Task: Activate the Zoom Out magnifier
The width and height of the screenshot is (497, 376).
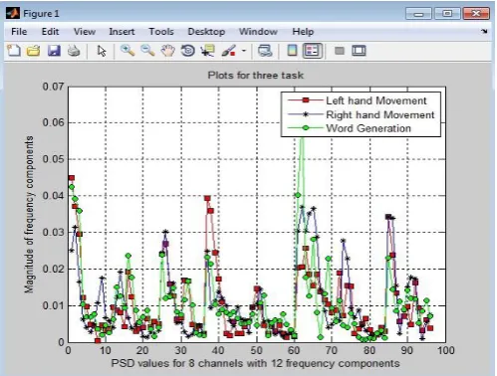Action: (147, 51)
